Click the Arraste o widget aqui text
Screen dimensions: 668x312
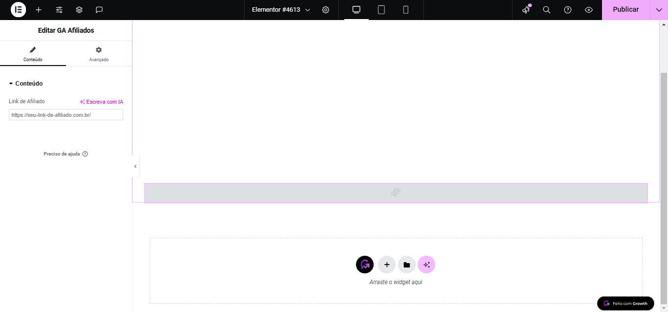(x=396, y=282)
